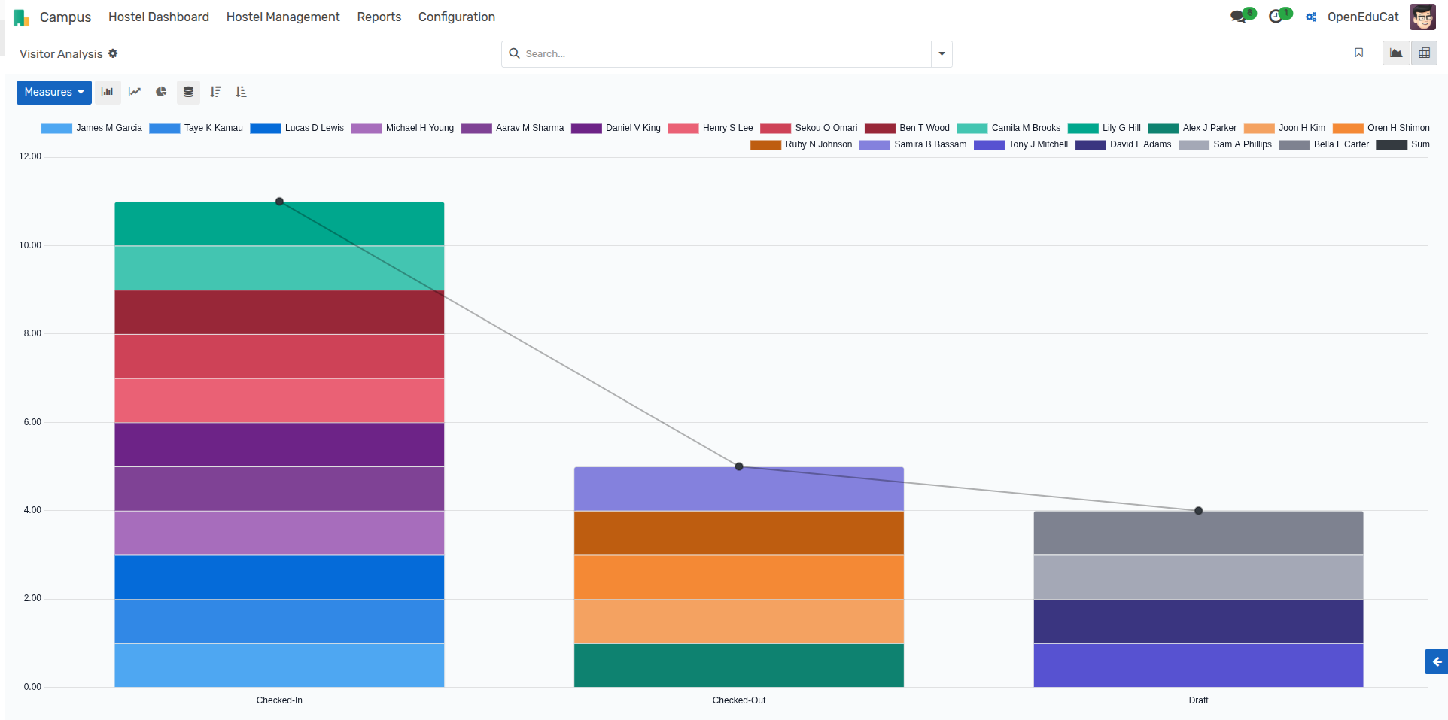Switch to line chart view

click(135, 92)
